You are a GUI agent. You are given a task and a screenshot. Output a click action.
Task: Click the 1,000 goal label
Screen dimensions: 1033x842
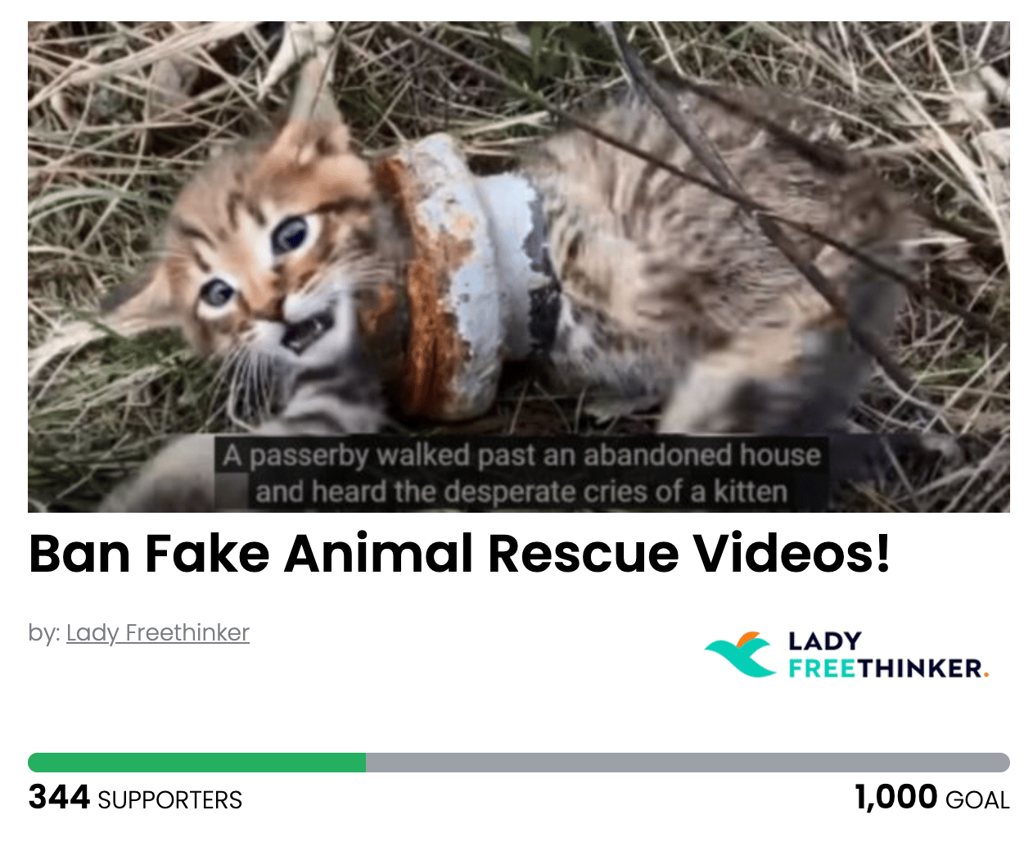tap(932, 798)
